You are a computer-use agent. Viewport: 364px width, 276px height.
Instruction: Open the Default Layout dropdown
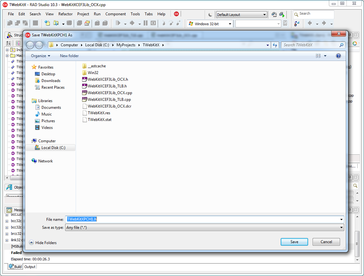point(241,15)
